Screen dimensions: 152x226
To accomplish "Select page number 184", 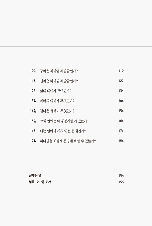I will click(121, 141).
